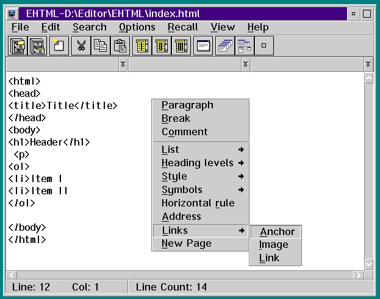Click the clipboard paste icon
The width and height of the screenshot is (380, 299).
120,46
